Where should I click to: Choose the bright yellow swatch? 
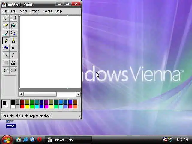[27, 106]
